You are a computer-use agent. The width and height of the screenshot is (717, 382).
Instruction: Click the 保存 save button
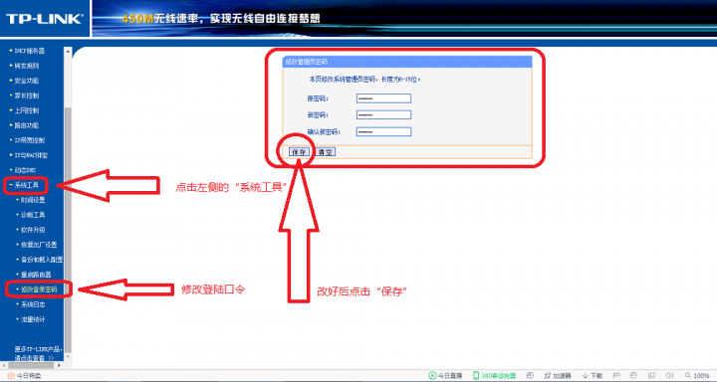click(300, 152)
